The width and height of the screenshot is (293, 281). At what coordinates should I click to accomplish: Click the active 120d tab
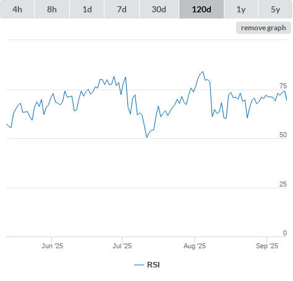pyautogui.click(x=202, y=9)
